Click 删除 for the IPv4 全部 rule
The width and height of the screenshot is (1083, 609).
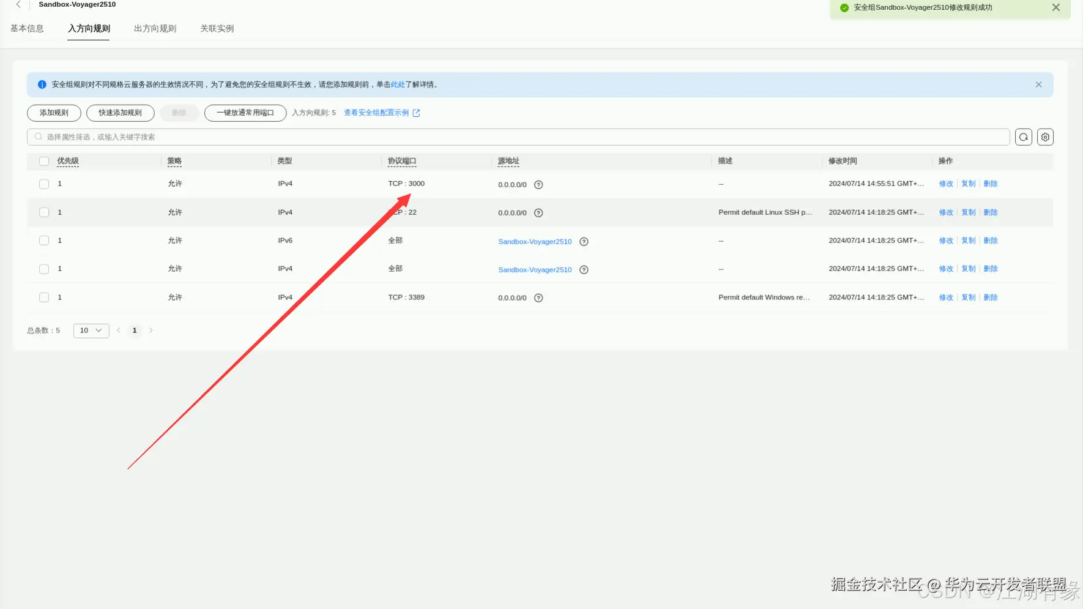tap(991, 269)
